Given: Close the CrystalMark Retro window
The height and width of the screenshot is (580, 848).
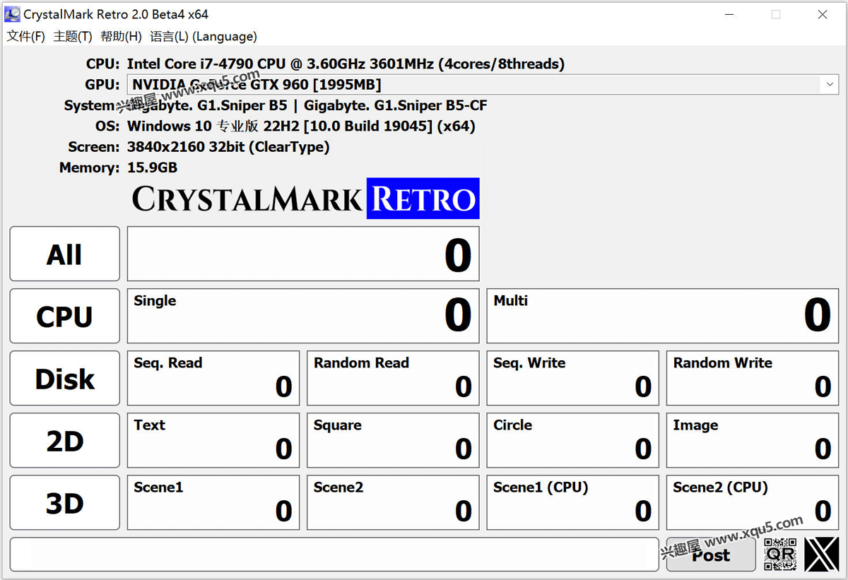Looking at the screenshot, I should (x=823, y=14).
